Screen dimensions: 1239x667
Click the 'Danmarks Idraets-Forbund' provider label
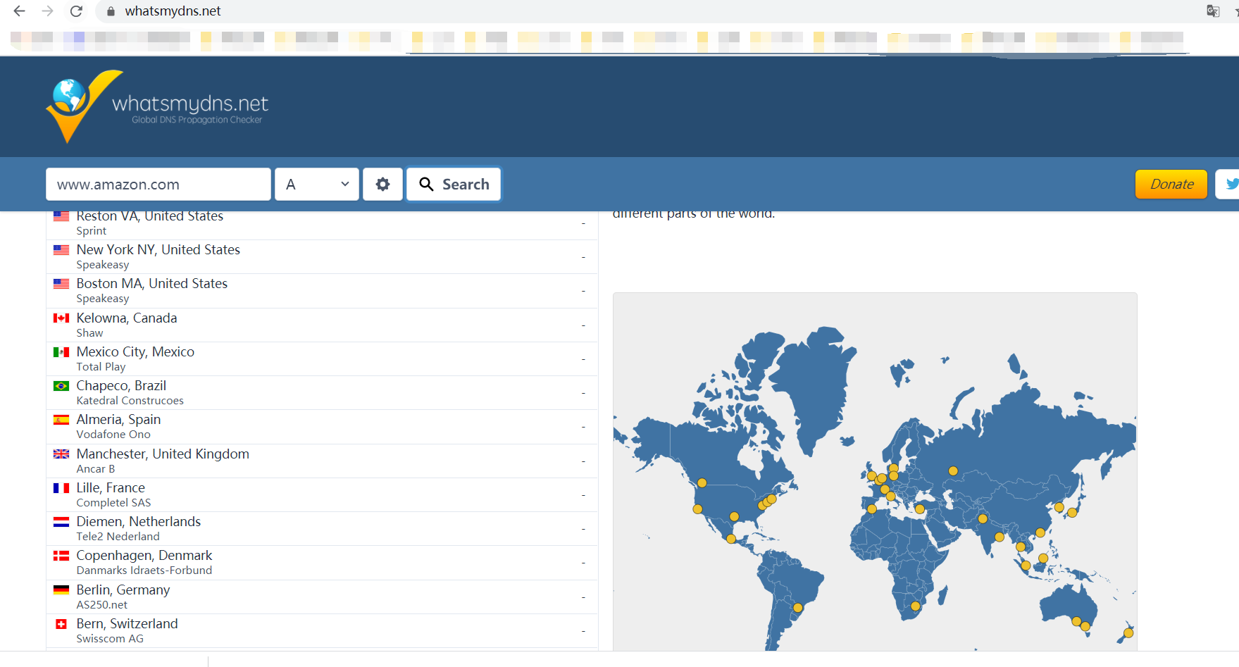[144, 571]
